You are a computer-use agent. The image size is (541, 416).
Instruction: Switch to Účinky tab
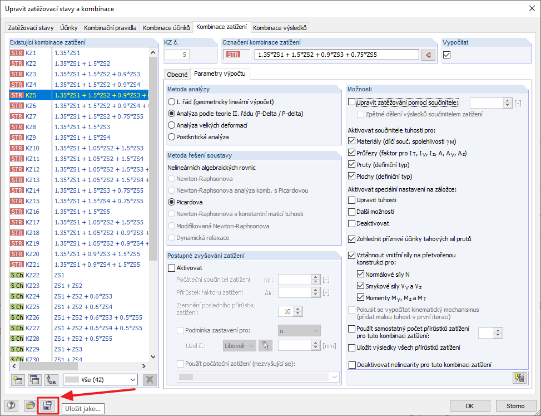tap(68, 28)
